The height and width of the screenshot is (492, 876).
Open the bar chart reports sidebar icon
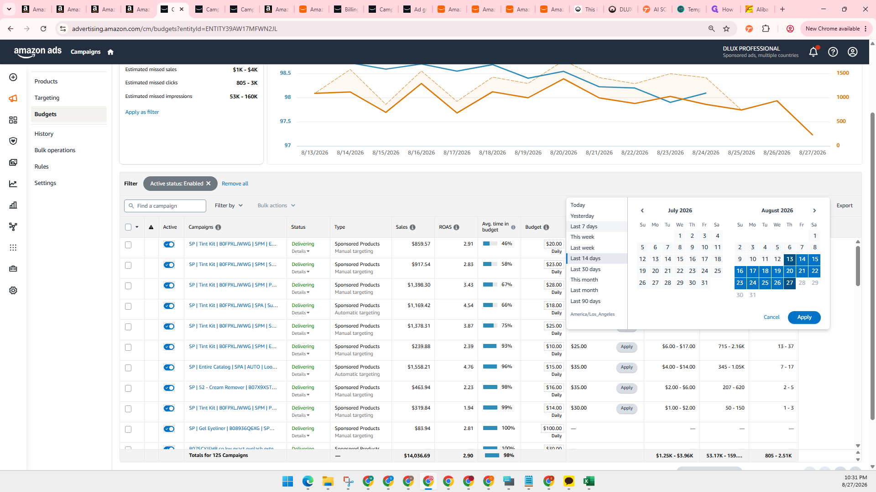click(13, 205)
